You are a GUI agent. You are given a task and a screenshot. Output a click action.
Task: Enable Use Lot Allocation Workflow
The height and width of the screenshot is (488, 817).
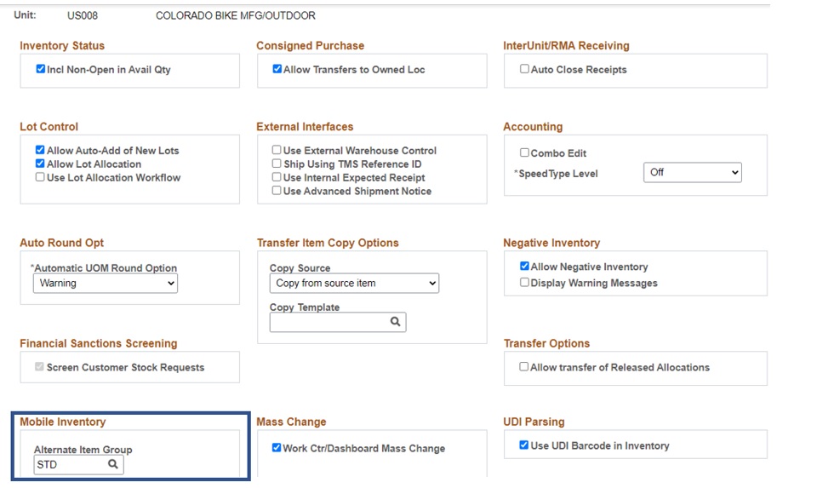(40, 178)
